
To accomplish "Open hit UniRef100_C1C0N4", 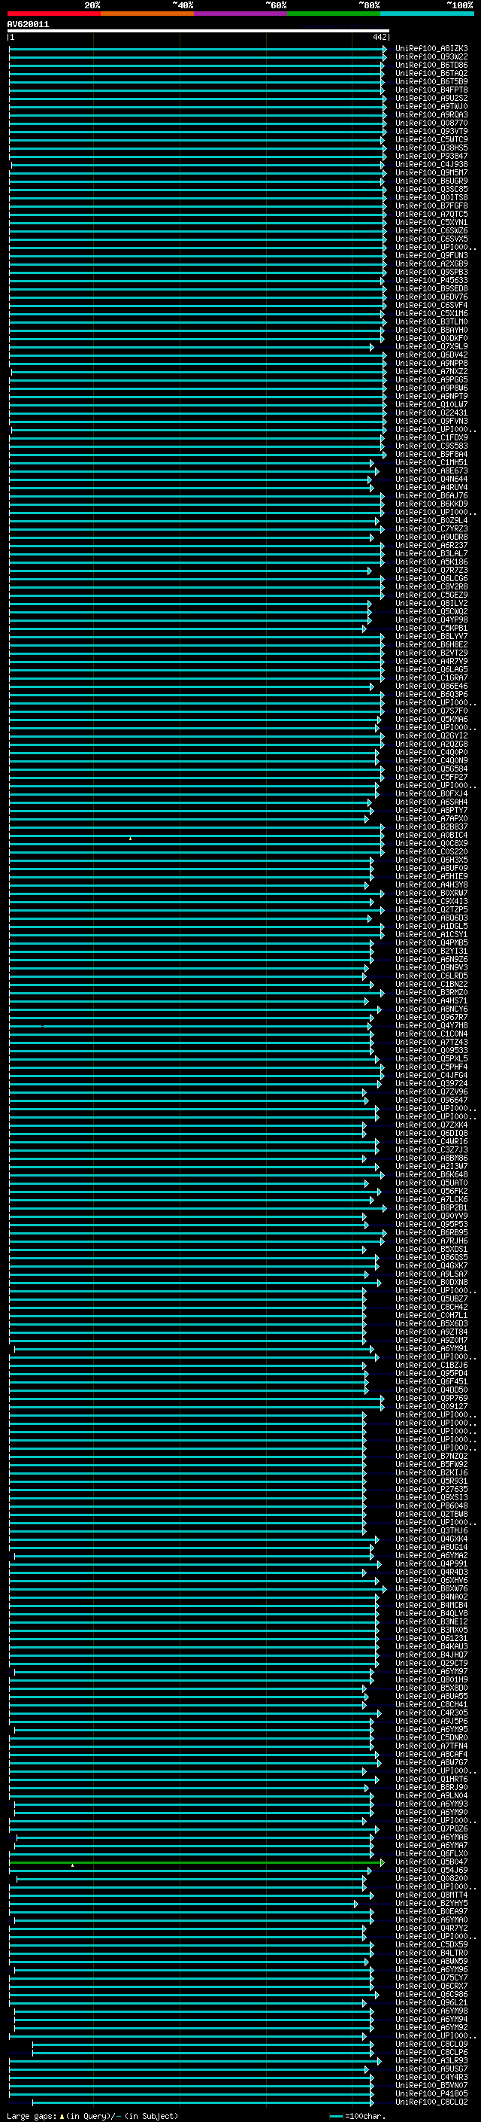I will 431,1034.
